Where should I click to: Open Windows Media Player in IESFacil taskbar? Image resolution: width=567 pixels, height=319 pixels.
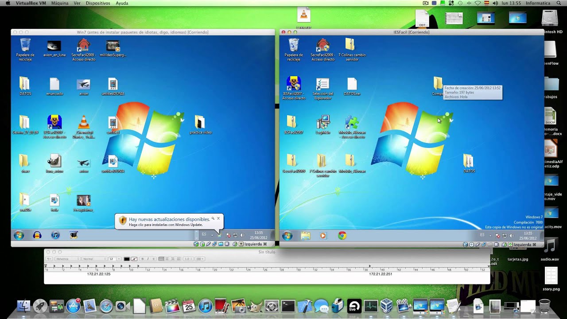(x=323, y=236)
